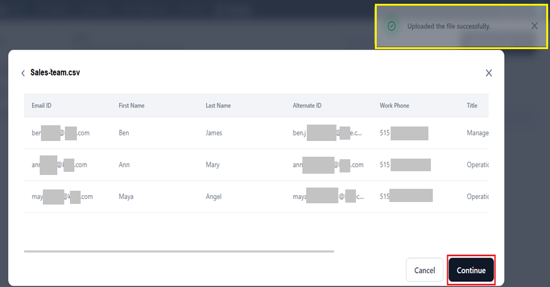Click the first name cell Maya
The image size is (550, 287).
coord(126,196)
